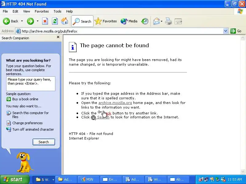Open the View menu

[x=26, y=11]
